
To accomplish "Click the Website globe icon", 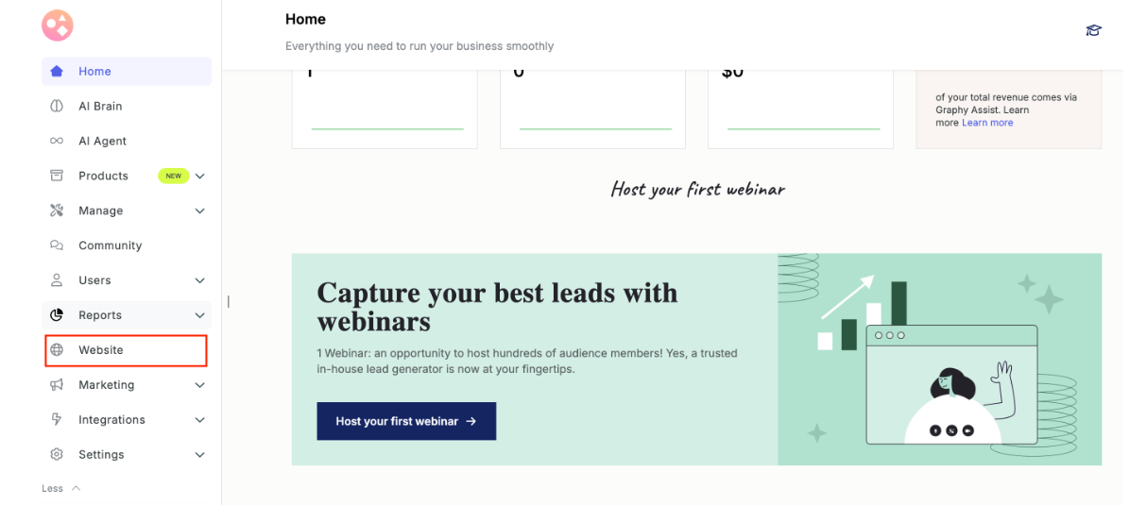I will (57, 350).
